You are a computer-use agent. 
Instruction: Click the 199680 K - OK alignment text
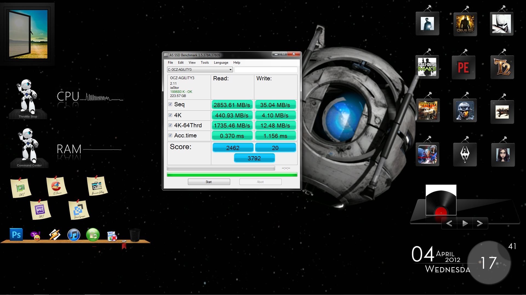[x=181, y=92]
